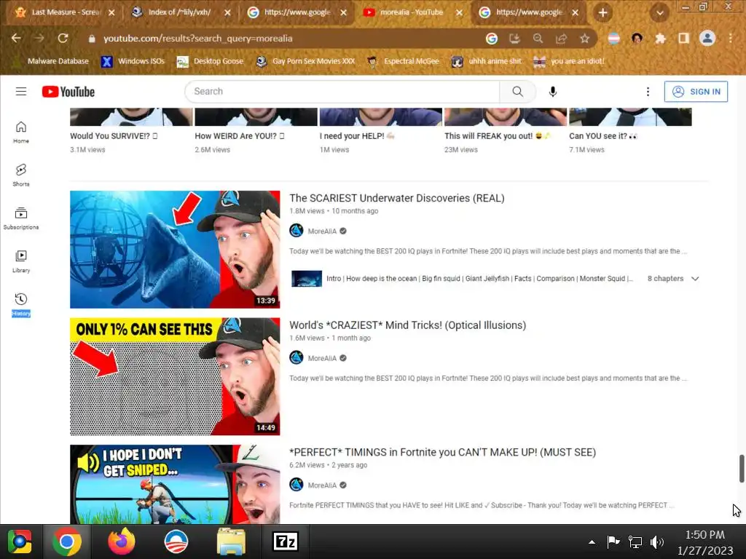Screen dimensions: 746x559
Task: Toggle the browser side panel icon
Action: click(683, 39)
